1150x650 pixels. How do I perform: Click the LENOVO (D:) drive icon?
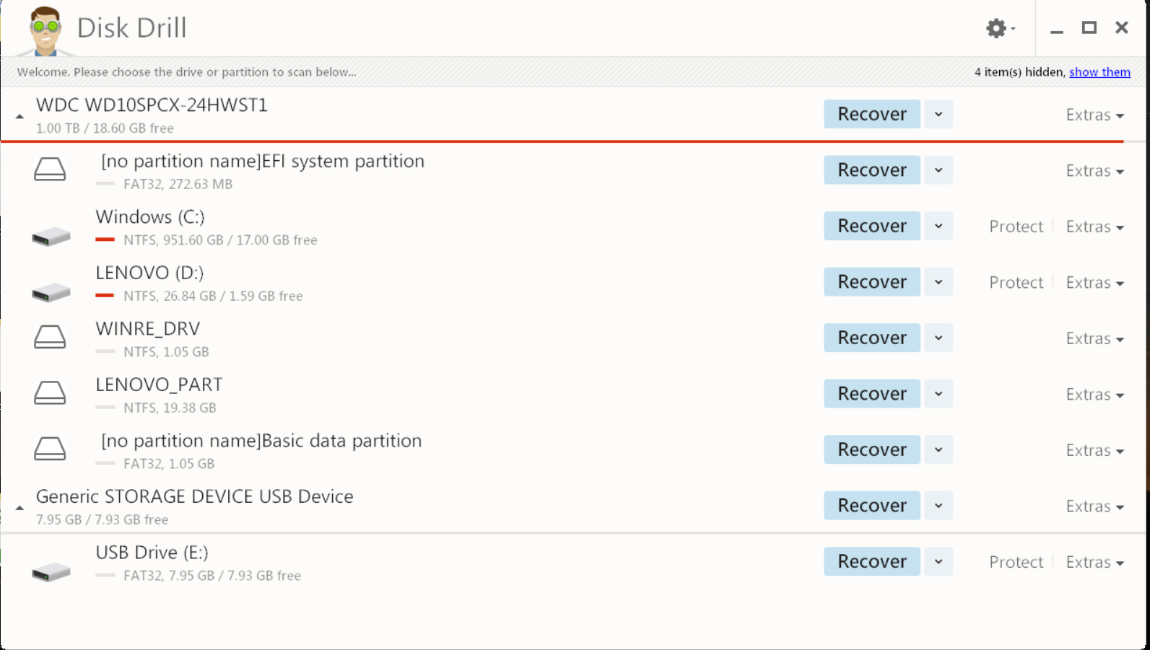pyautogui.click(x=51, y=291)
